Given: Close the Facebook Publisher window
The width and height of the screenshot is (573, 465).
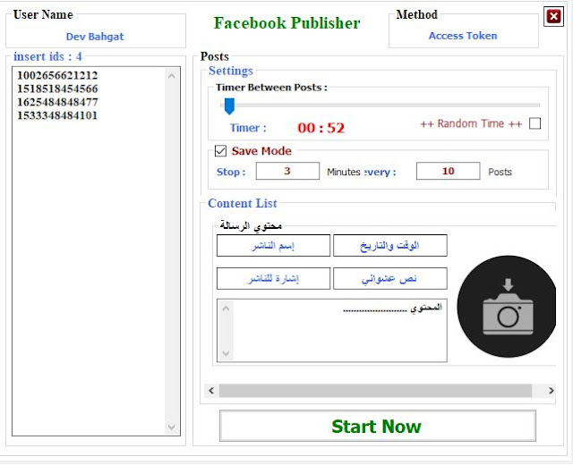Looking at the screenshot, I should coord(553,16).
